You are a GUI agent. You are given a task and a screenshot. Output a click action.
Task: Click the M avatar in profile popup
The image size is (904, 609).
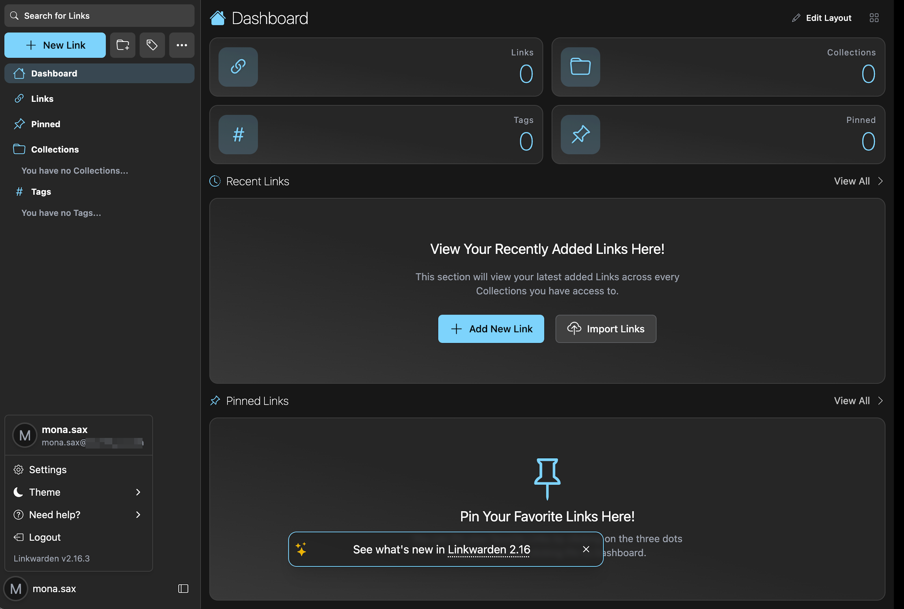point(25,435)
